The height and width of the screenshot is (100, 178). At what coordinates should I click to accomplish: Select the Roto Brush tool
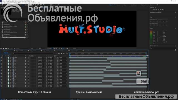41,5
